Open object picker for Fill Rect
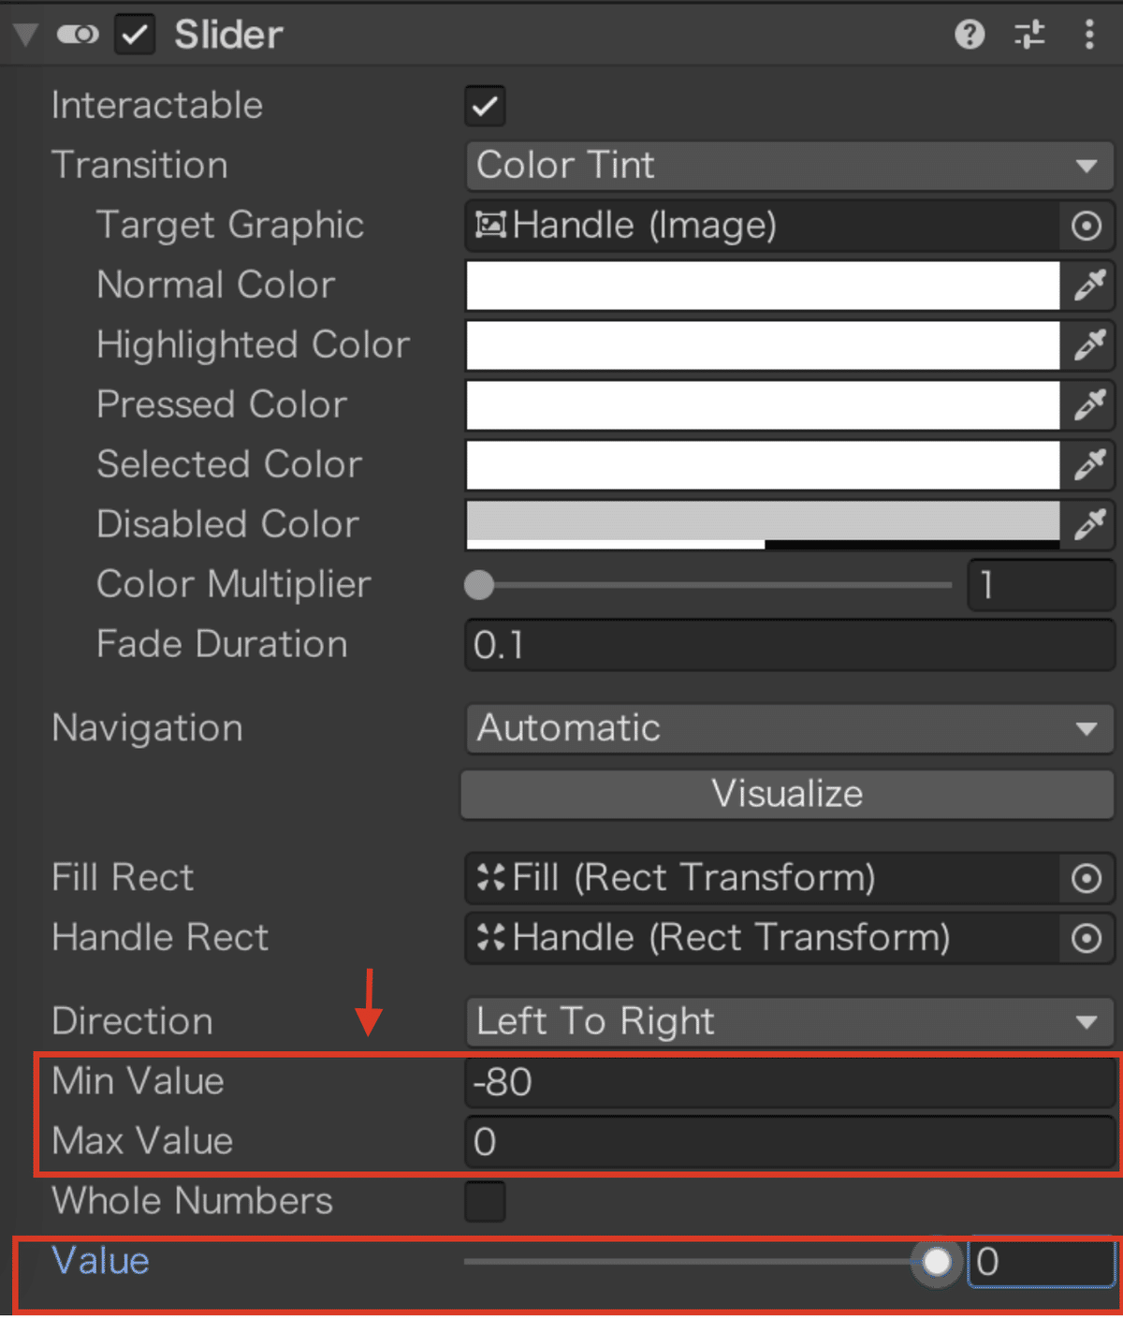Screen dimensions: 1123x1318 click(x=1087, y=878)
